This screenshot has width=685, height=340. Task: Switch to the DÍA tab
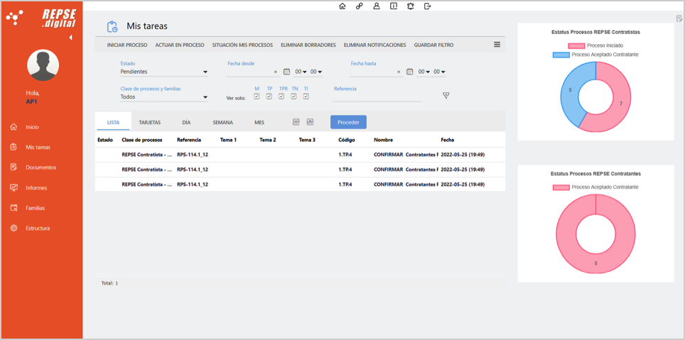click(x=187, y=123)
